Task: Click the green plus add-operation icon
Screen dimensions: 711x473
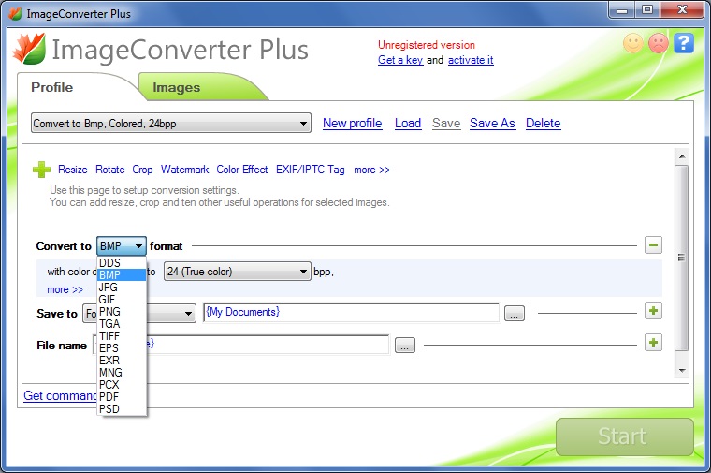Action: tap(41, 170)
